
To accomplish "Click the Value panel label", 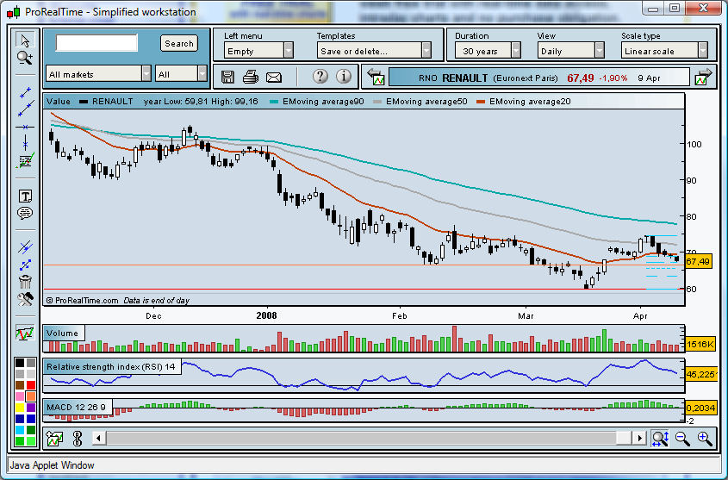I will point(59,101).
